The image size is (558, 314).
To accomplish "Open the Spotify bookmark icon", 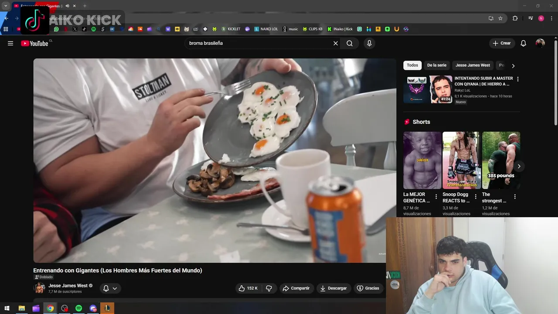I will [x=93, y=29].
